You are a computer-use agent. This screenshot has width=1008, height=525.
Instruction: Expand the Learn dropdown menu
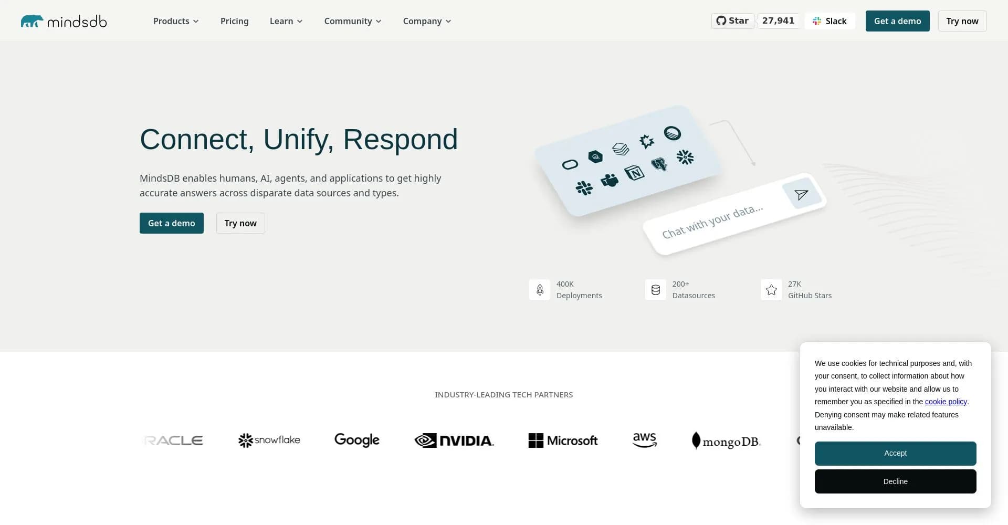[286, 21]
